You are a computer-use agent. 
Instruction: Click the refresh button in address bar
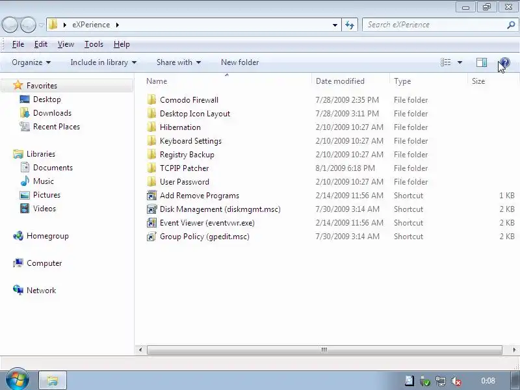click(x=350, y=25)
